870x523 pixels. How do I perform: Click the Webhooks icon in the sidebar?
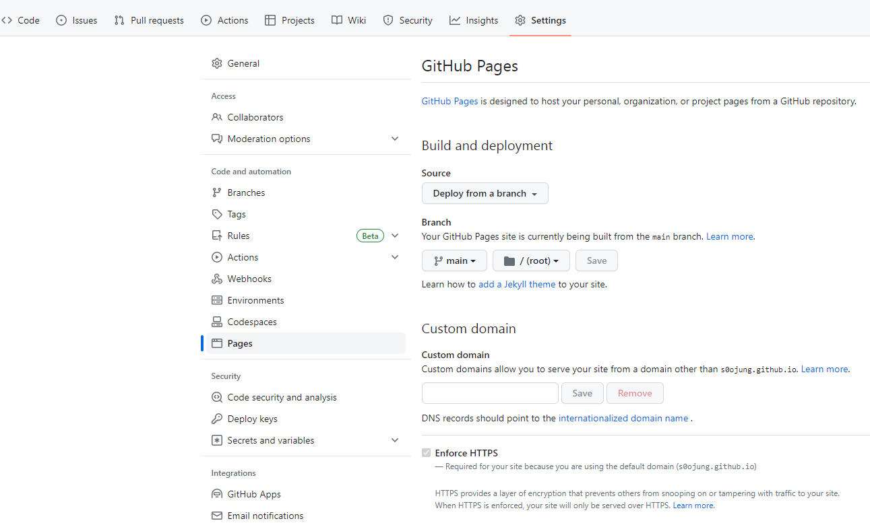(217, 279)
